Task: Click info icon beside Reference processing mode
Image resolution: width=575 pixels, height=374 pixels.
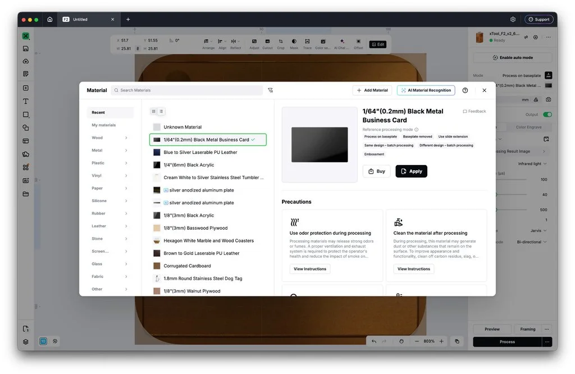Action: 416,129
